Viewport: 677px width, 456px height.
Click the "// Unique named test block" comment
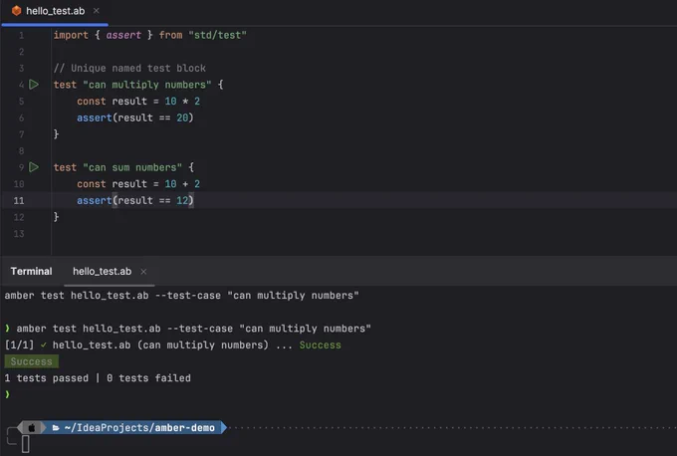tap(129, 69)
